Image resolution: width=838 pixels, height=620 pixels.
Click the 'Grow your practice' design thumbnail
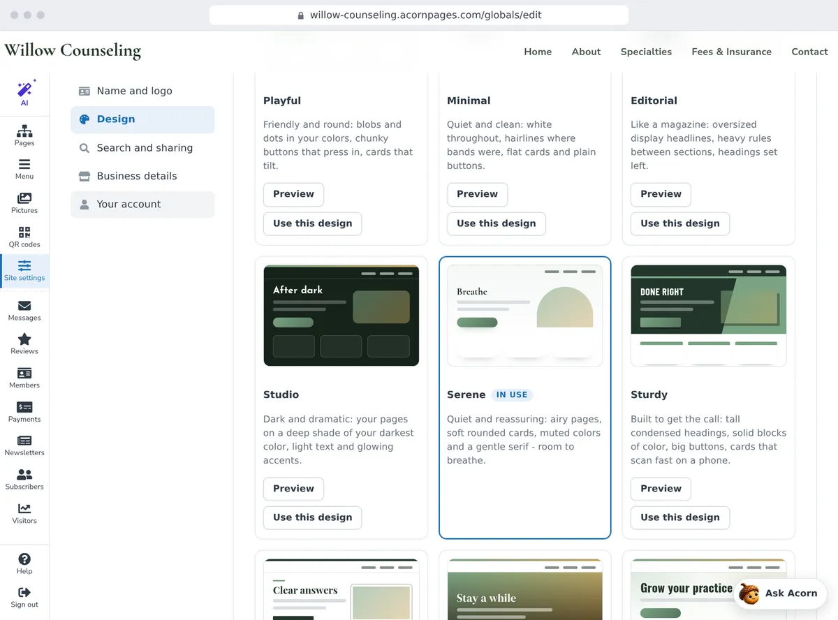point(709,589)
